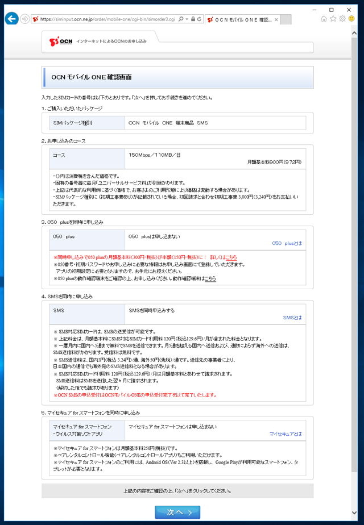The image size is (364, 525).
Task: Click the マイセキュア for スマートフォンは申し込まない text
Action: [x=172, y=427]
